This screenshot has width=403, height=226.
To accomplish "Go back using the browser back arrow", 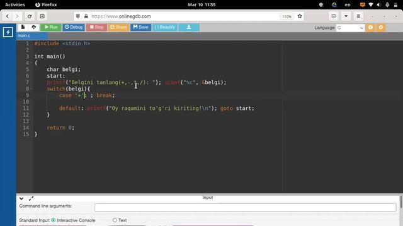I will tap(7, 16).
